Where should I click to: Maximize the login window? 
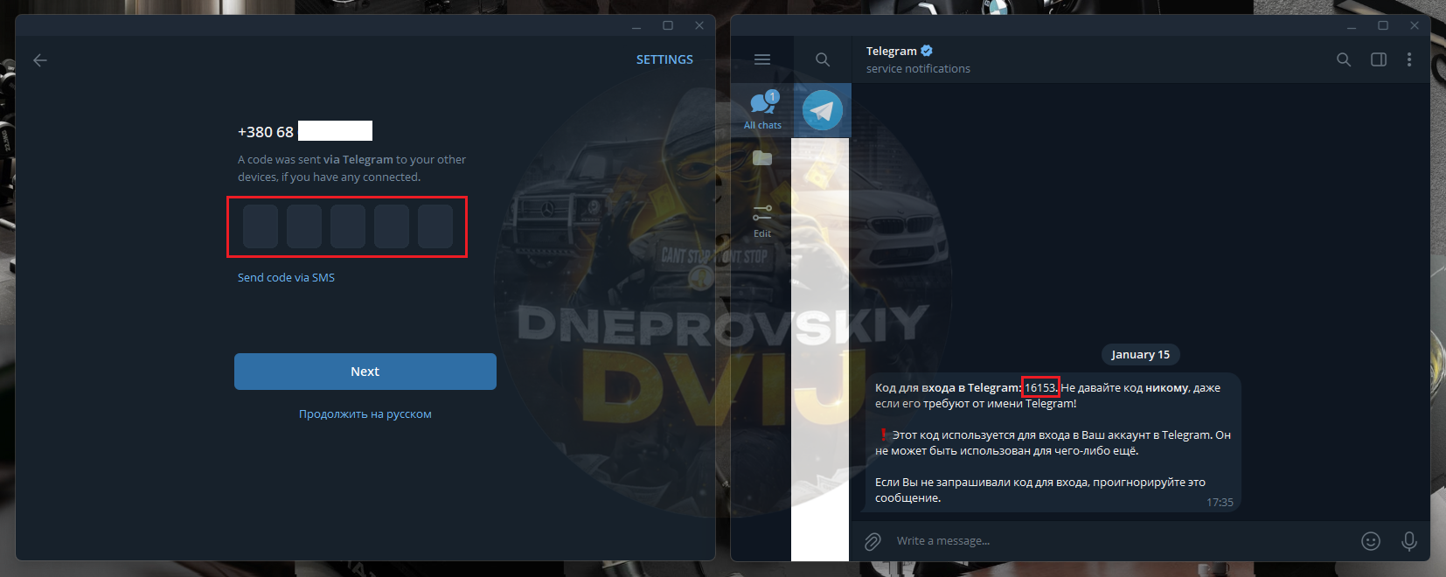click(x=668, y=26)
